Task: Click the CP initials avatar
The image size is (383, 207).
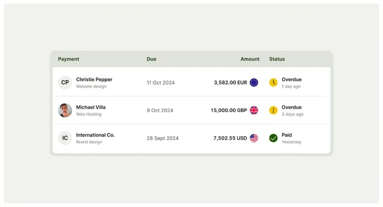Action: (x=65, y=82)
